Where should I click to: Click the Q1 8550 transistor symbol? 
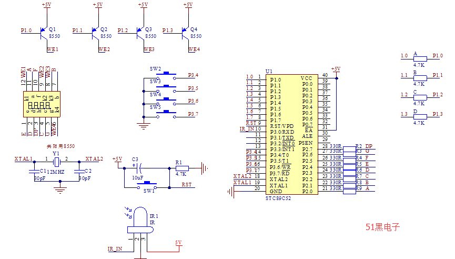tap(44, 33)
